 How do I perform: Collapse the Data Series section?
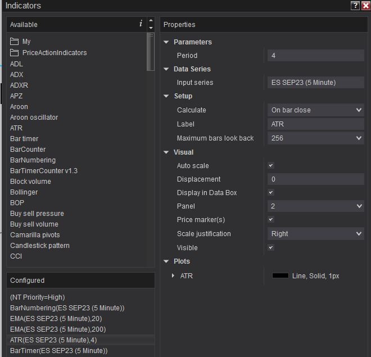tap(166, 69)
